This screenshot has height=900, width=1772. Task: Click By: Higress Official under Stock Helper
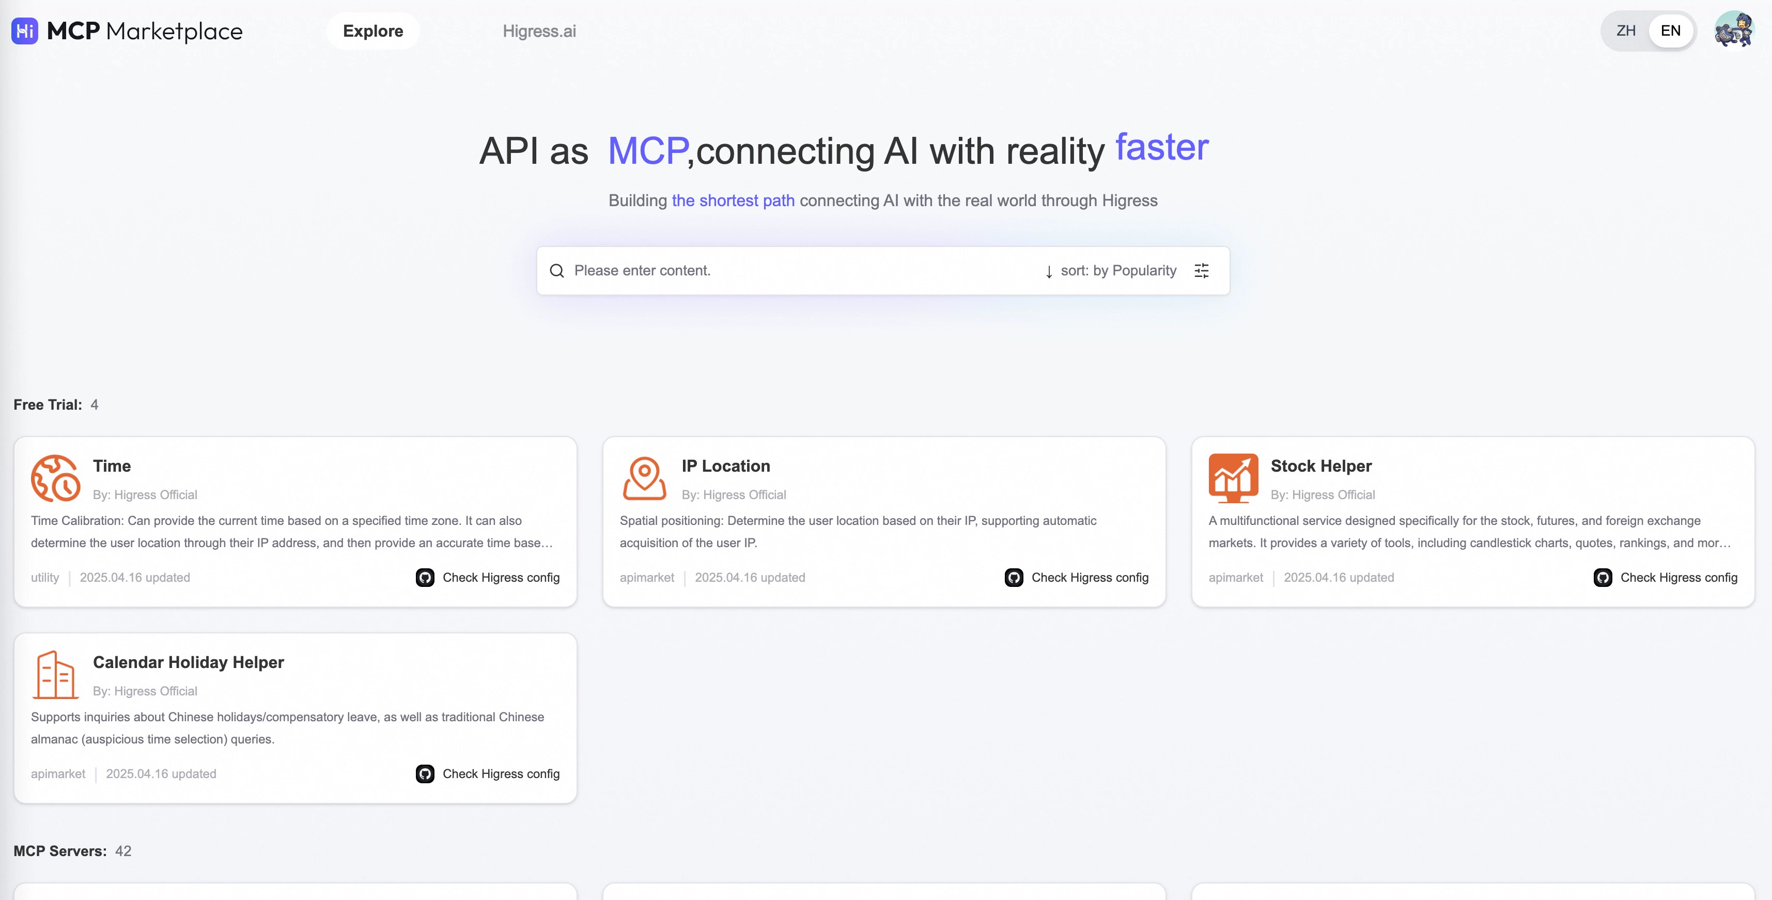[x=1322, y=495]
